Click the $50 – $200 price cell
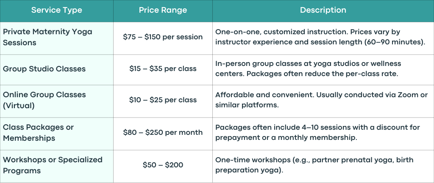The height and width of the screenshot is (183, 434). [x=163, y=166]
